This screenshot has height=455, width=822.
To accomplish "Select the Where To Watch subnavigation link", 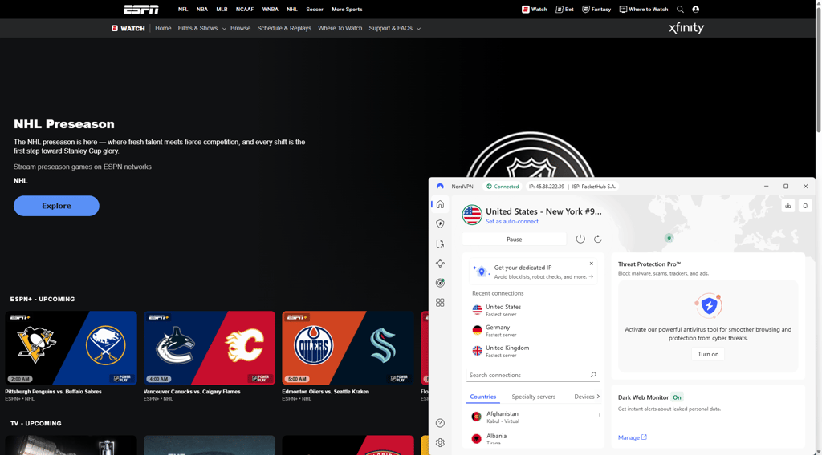I will click(340, 28).
